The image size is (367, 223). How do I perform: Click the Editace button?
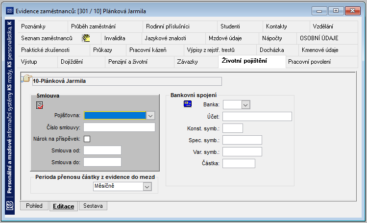pos(63,206)
